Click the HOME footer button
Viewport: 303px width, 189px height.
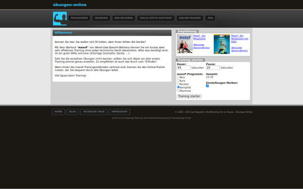(59, 112)
